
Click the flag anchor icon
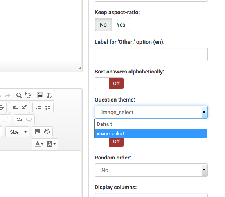click(38, 131)
